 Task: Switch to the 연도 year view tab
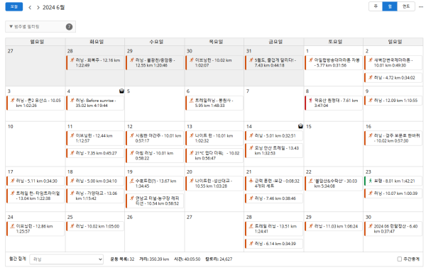coord(406,6)
